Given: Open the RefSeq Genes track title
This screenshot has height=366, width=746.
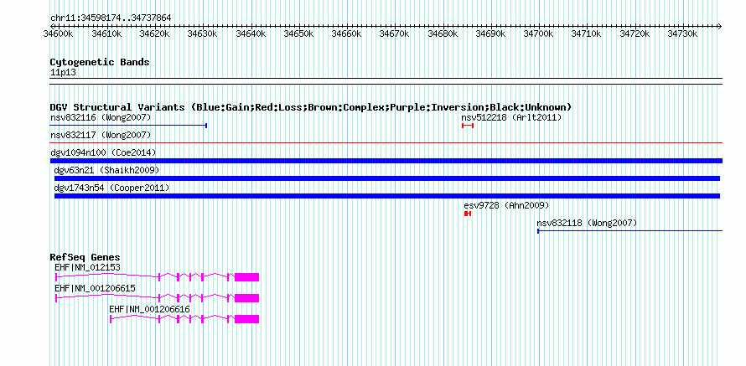Looking at the screenshot, I should 85,257.
